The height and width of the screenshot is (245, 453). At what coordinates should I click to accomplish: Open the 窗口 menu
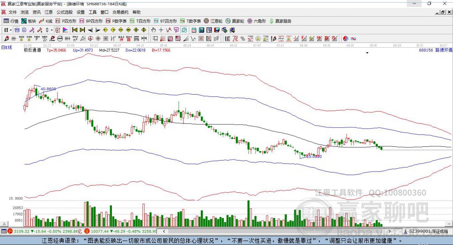coord(104,12)
